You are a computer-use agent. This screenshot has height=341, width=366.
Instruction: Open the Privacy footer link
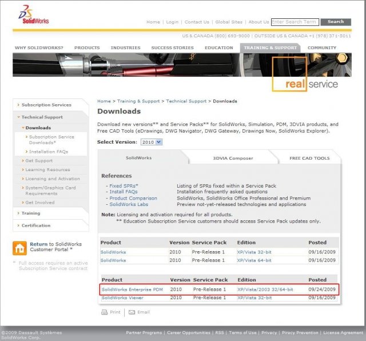(x=269, y=332)
